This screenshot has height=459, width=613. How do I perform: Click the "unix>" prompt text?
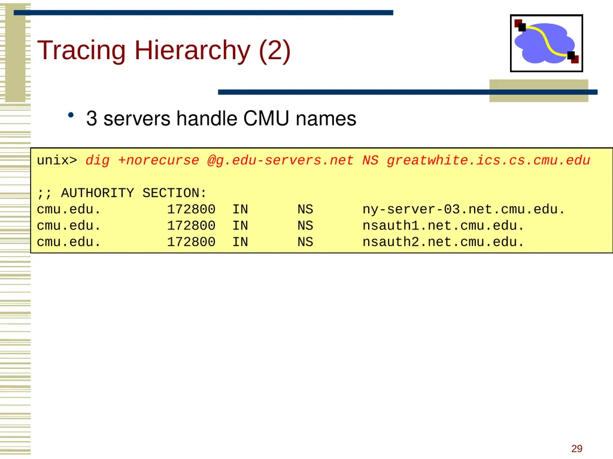pyautogui.click(x=57, y=160)
